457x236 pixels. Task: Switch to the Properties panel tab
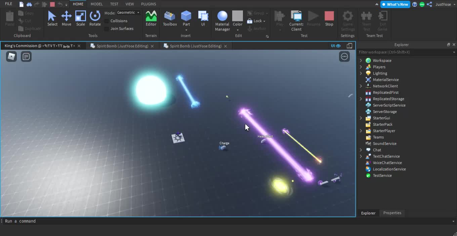click(x=392, y=213)
